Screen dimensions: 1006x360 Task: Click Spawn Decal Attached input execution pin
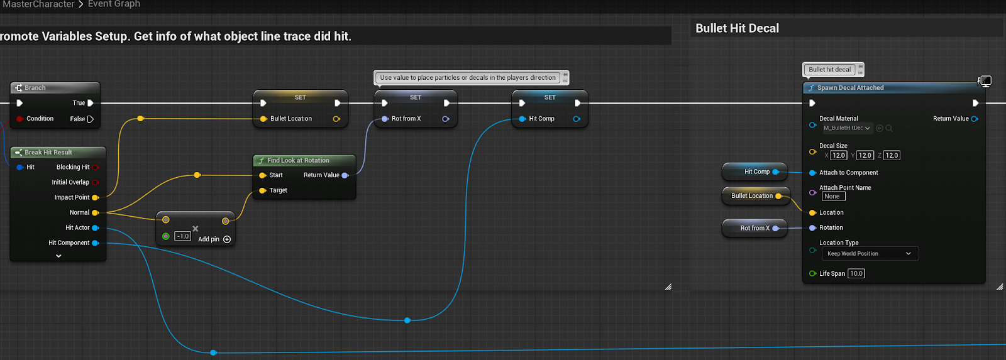pos(812,103)
